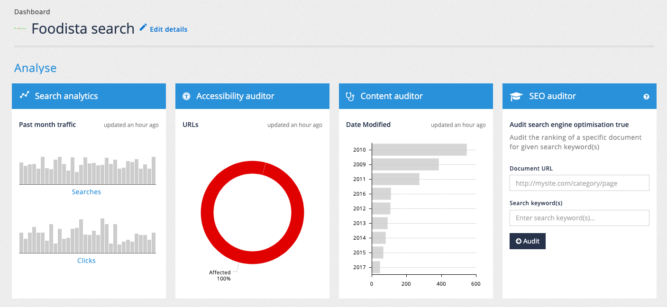This screenshot has width=667, height=307.
Task: Click the info icon on Accessibility auditor
Action: click(186, 96)
